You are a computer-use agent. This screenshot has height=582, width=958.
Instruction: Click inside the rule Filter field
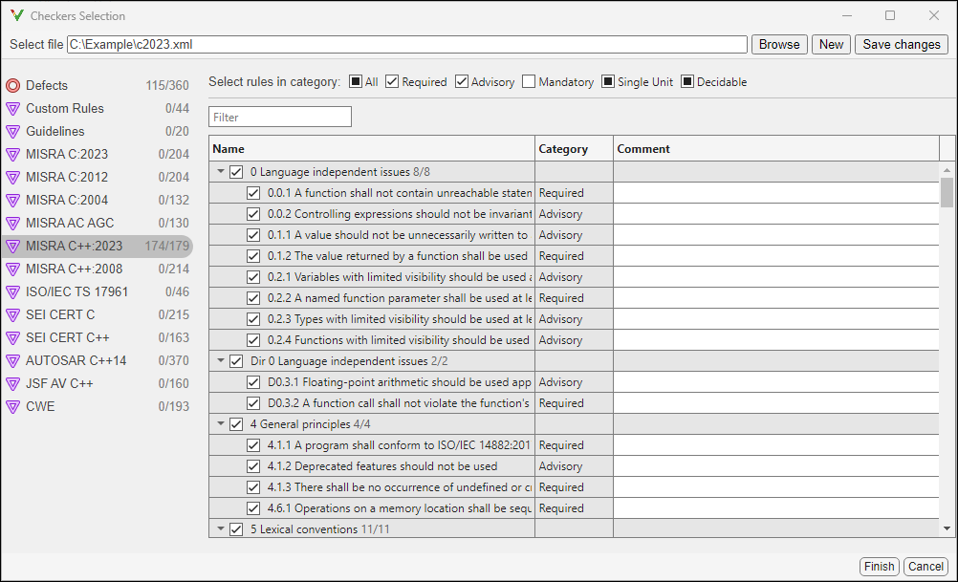coord(279,115)
